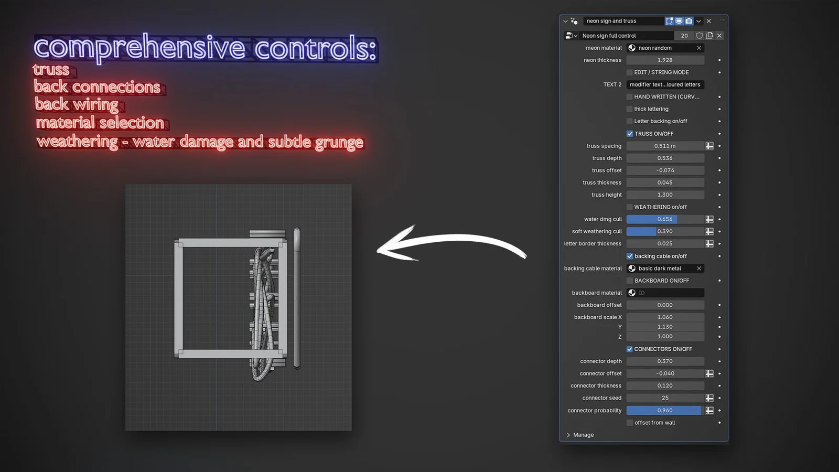Toggle modifier render visibility camera icon
This screenshot has height=472, width=839.
click(689, 21)
